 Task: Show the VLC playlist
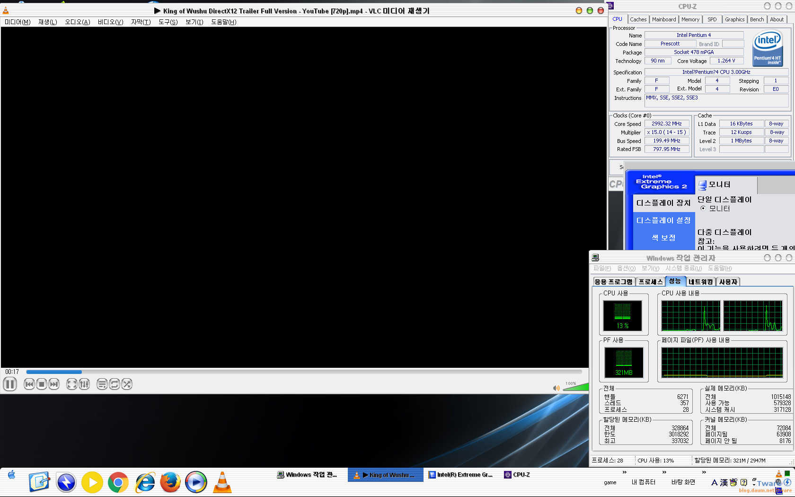[102, 384]
